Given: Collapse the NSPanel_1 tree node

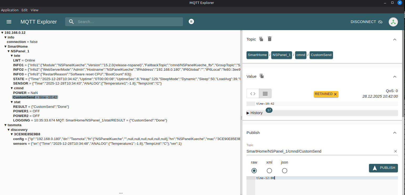Looking at the screenshot, I should 9,51.
